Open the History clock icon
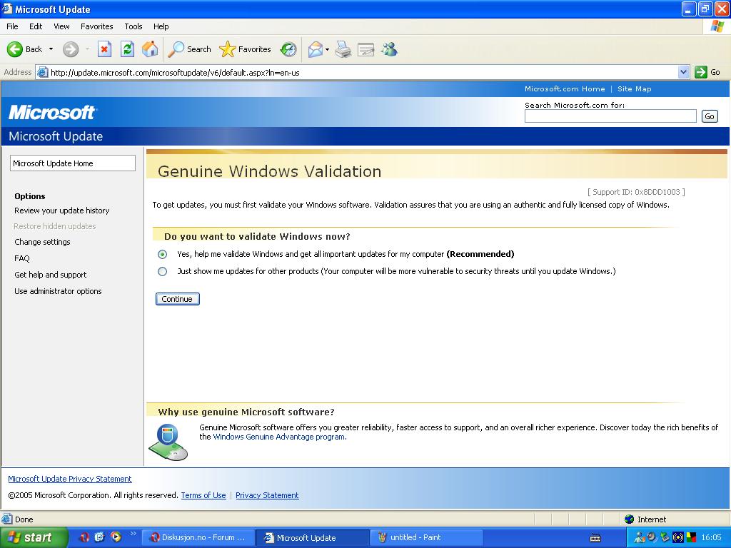 pyautogui.click(x=288, y=49)
